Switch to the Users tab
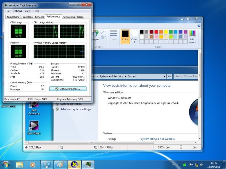 point(80,17)
